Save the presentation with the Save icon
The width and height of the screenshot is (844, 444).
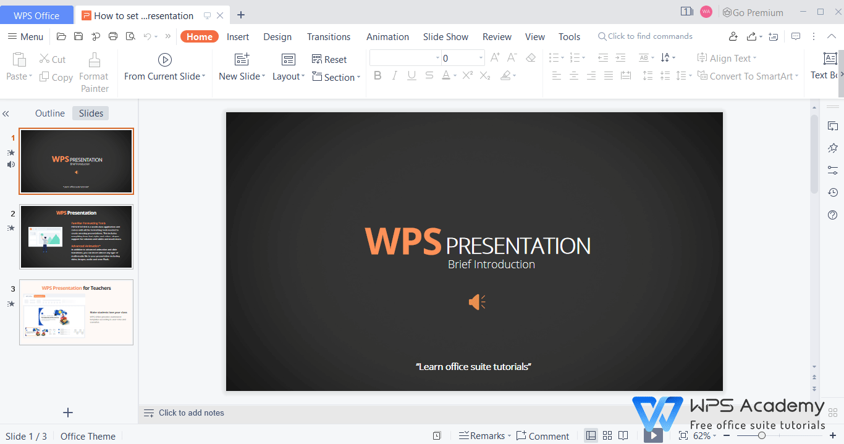pos(78,36)
